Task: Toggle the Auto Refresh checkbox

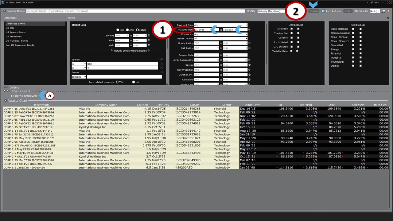Action: 323,11
